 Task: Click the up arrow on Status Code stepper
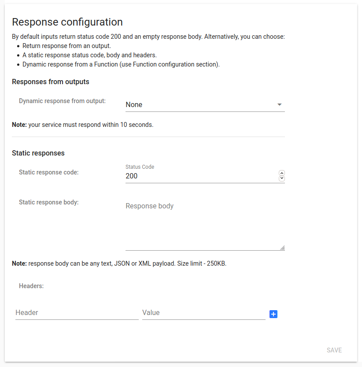tap(281, 173)
